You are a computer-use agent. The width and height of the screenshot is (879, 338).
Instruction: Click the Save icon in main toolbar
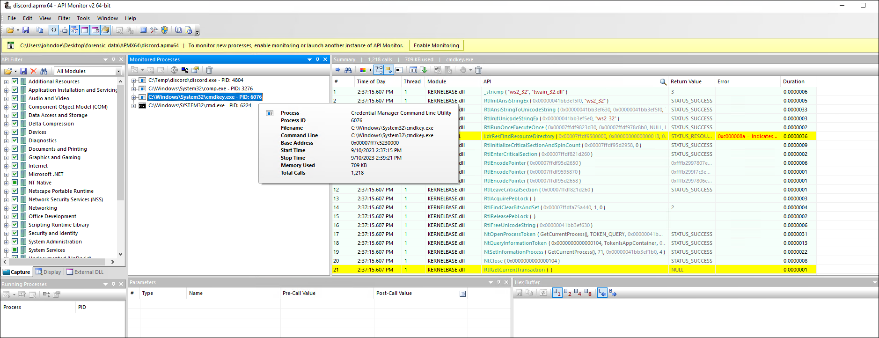(26, 30)
